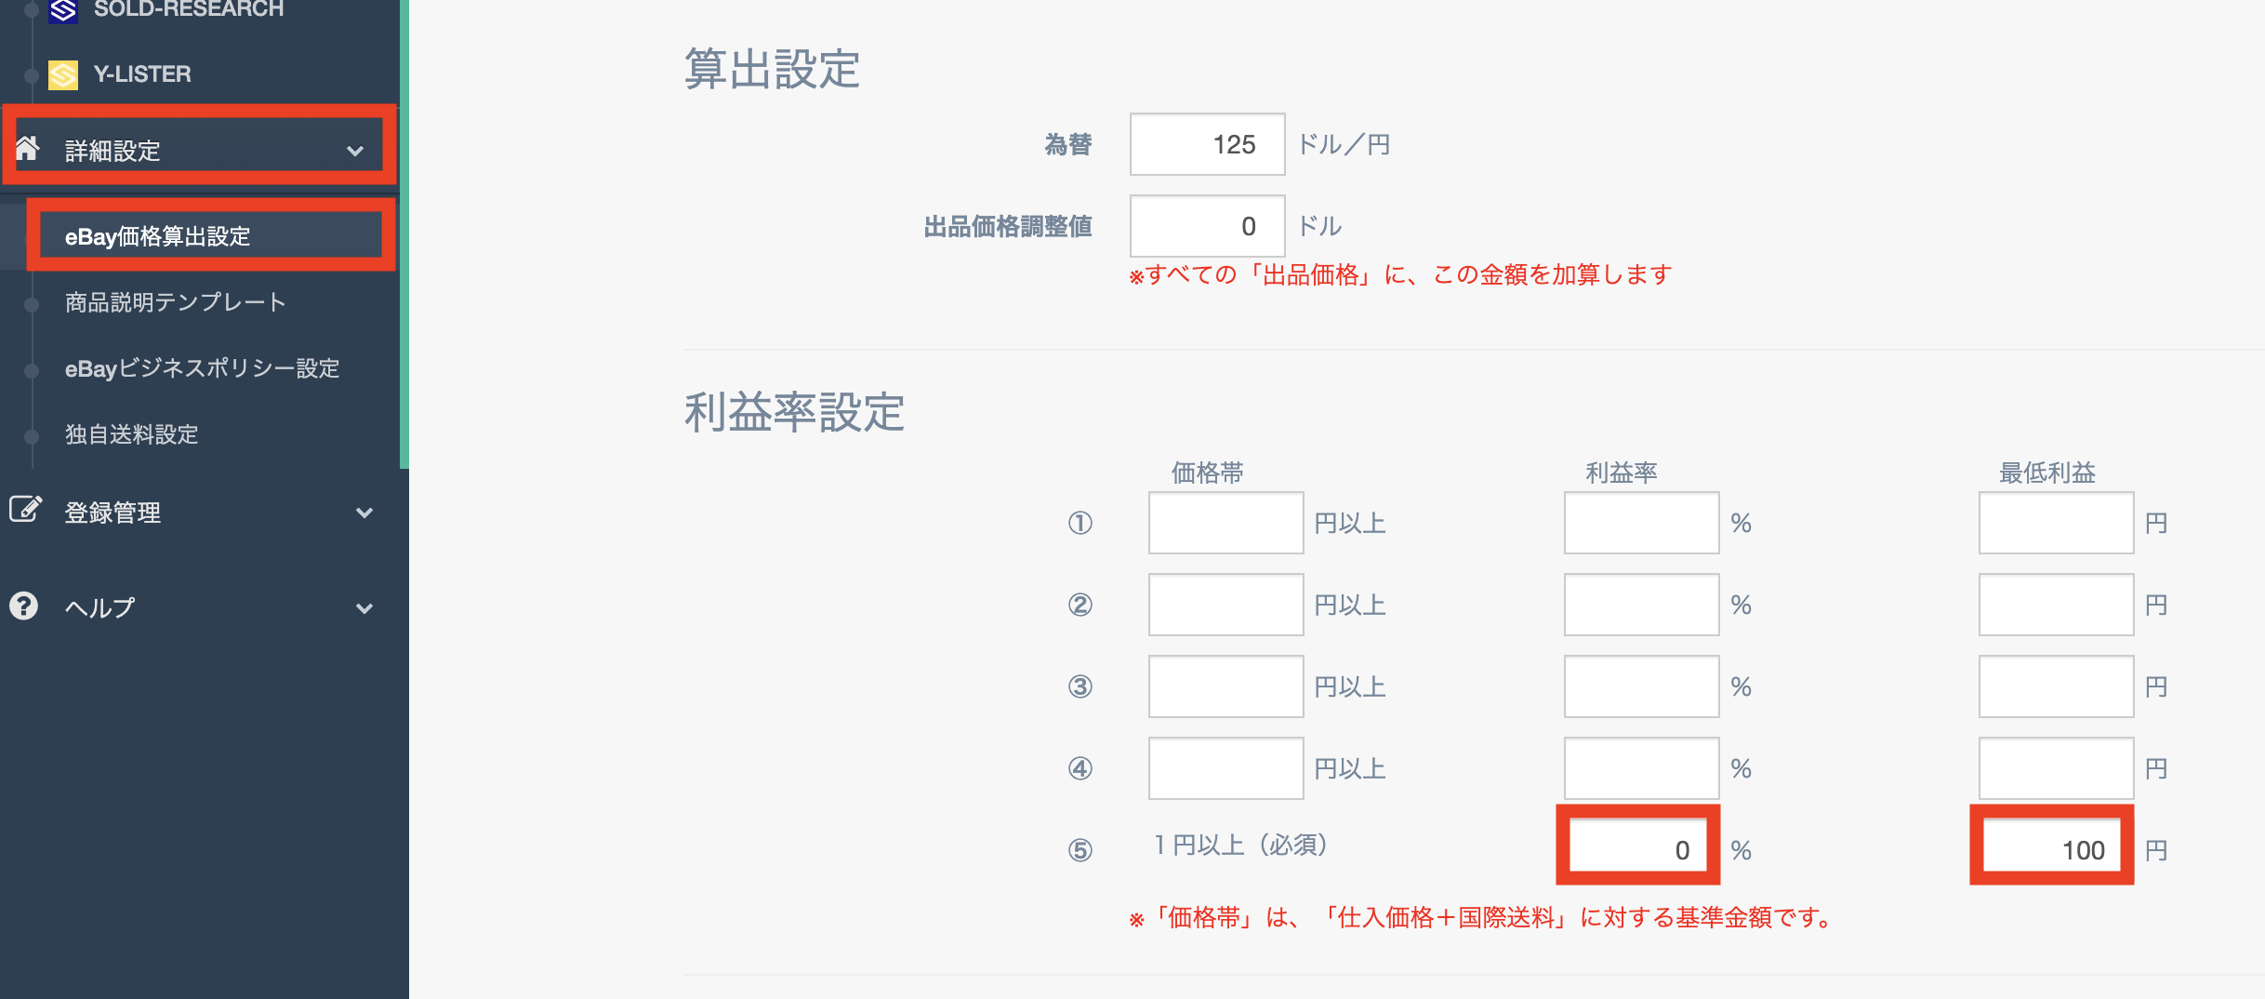Viewport: 2265px width, 999px height.
Task: Click the 為替 exchange rate field
Action: [1207, 144]
